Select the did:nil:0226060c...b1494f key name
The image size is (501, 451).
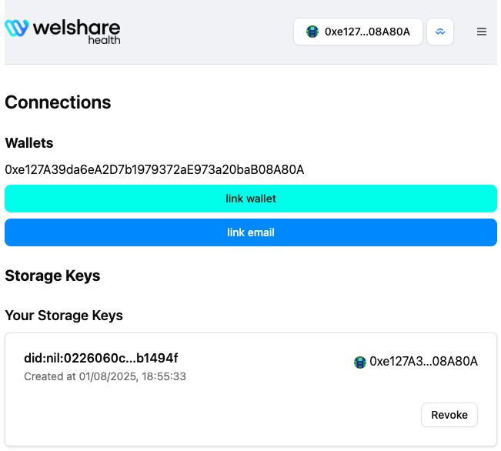(101, 358)
